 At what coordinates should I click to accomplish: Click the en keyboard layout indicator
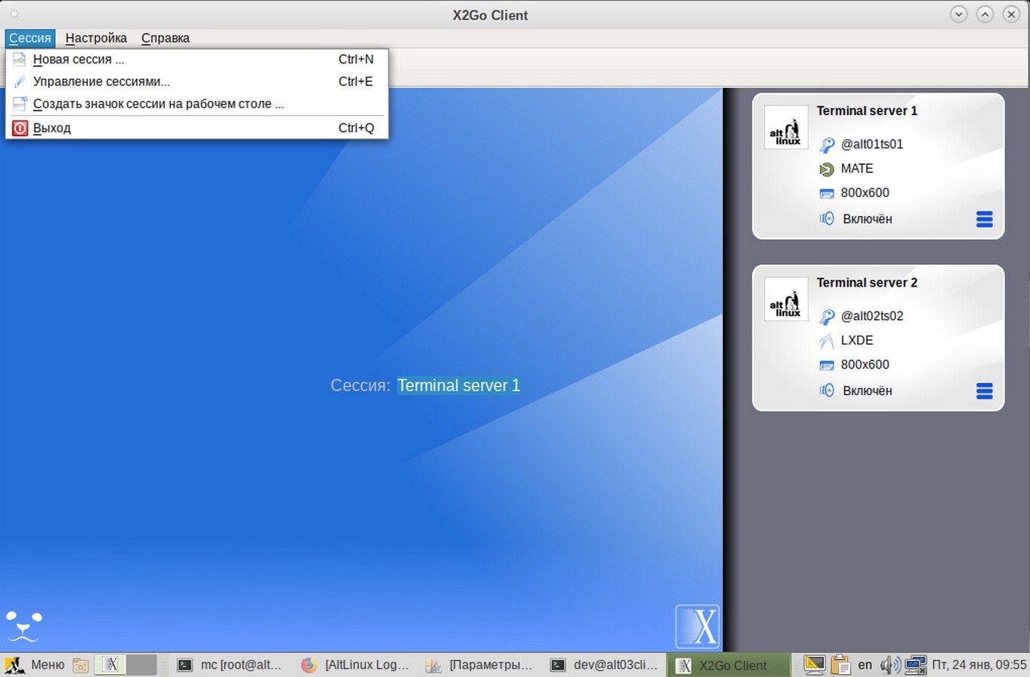(x=865, y=665)
